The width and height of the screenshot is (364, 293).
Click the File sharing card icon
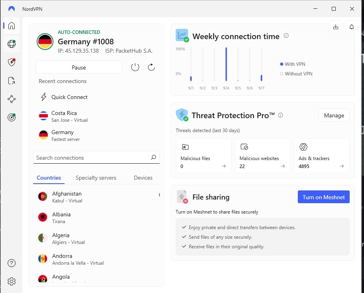pos(182,196)
